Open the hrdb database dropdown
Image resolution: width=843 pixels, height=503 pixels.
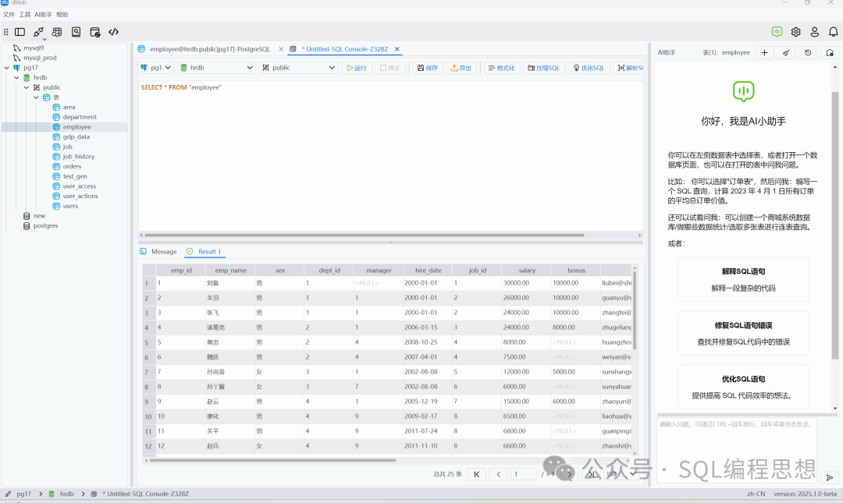coord(216,68)
